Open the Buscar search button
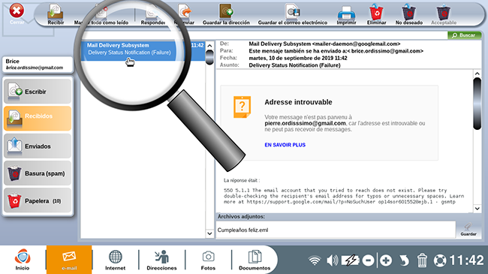Image resolution: width=488 pixels, height=274 pixels. [x=464, y=35]
